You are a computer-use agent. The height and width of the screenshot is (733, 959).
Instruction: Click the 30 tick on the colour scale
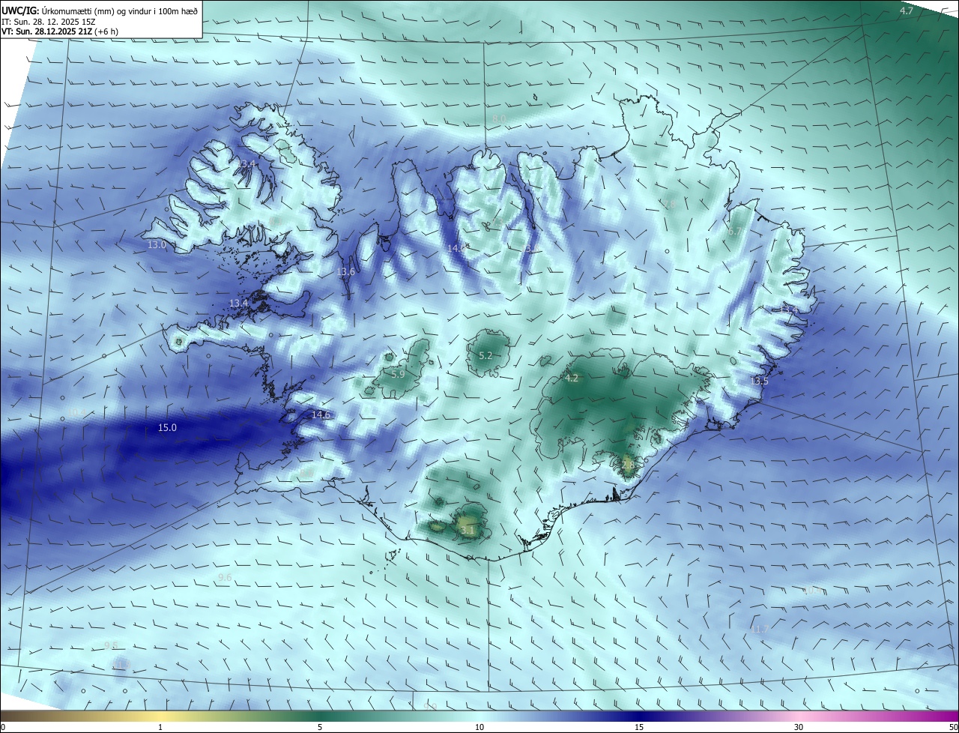coord(799,727)
